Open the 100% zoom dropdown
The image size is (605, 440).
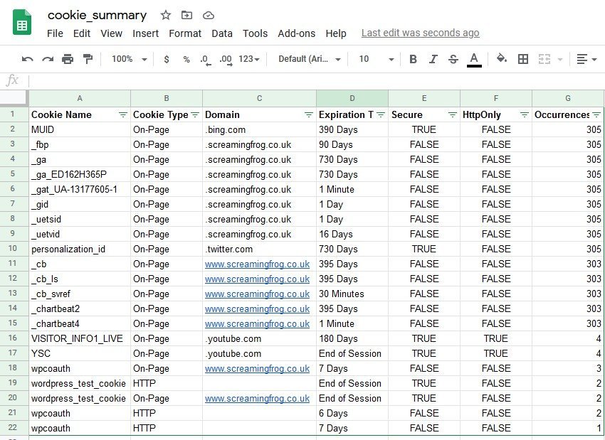(129, 59)
